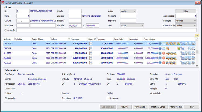
Task: Click truck with red minus in carga 2880 row
Action: coord(167,58)
